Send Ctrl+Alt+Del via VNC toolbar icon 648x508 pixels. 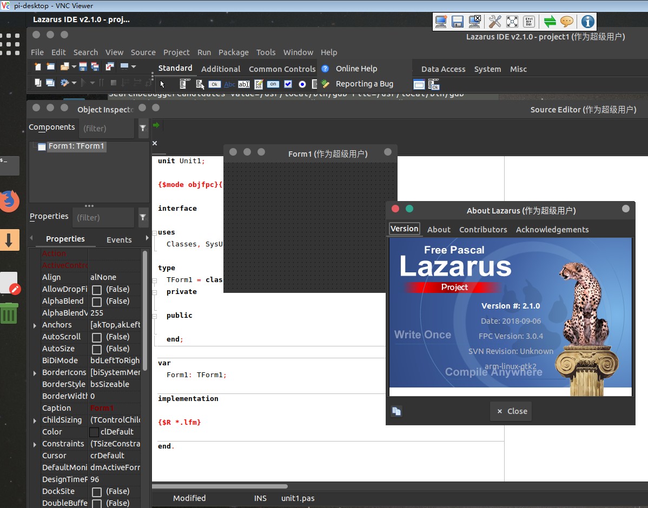coord(529,22)
